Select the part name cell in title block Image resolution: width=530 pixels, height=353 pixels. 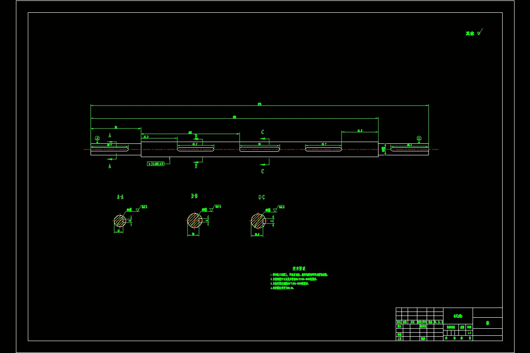[488, 323]
